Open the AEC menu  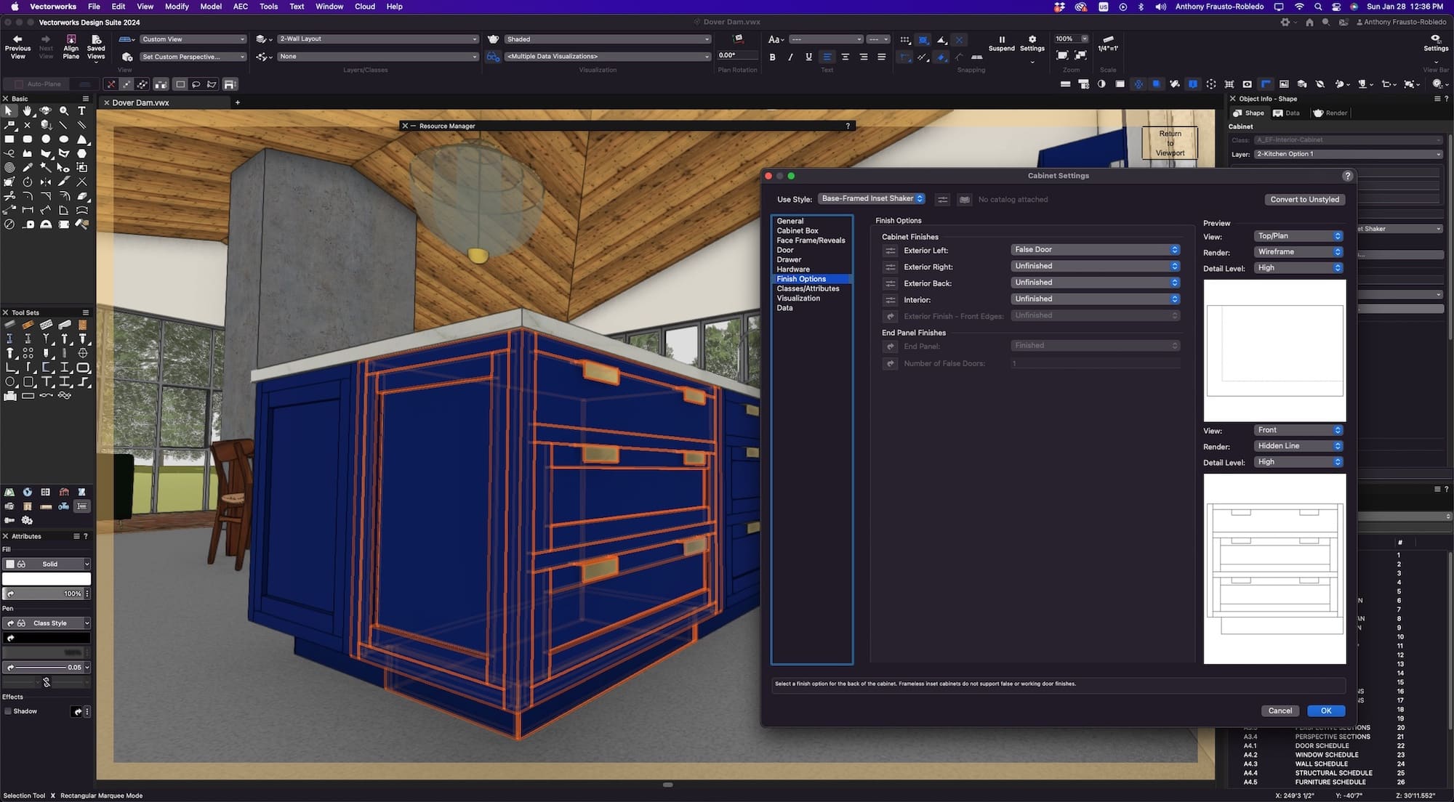tap(240, 6)
